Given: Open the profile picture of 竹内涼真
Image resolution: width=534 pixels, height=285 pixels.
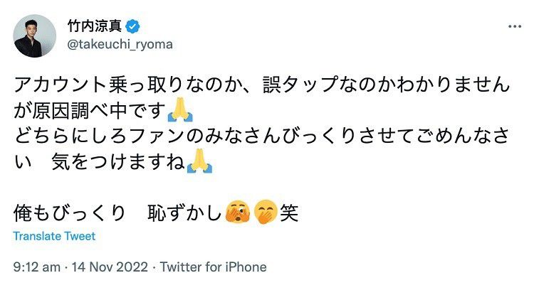Looking at the screenshot, I should coord(35,36).
